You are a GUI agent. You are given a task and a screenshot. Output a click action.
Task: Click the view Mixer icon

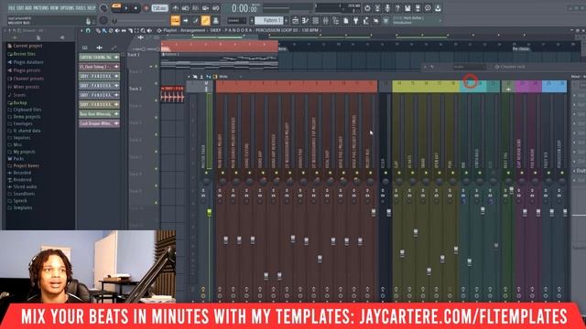click(326, 20)
